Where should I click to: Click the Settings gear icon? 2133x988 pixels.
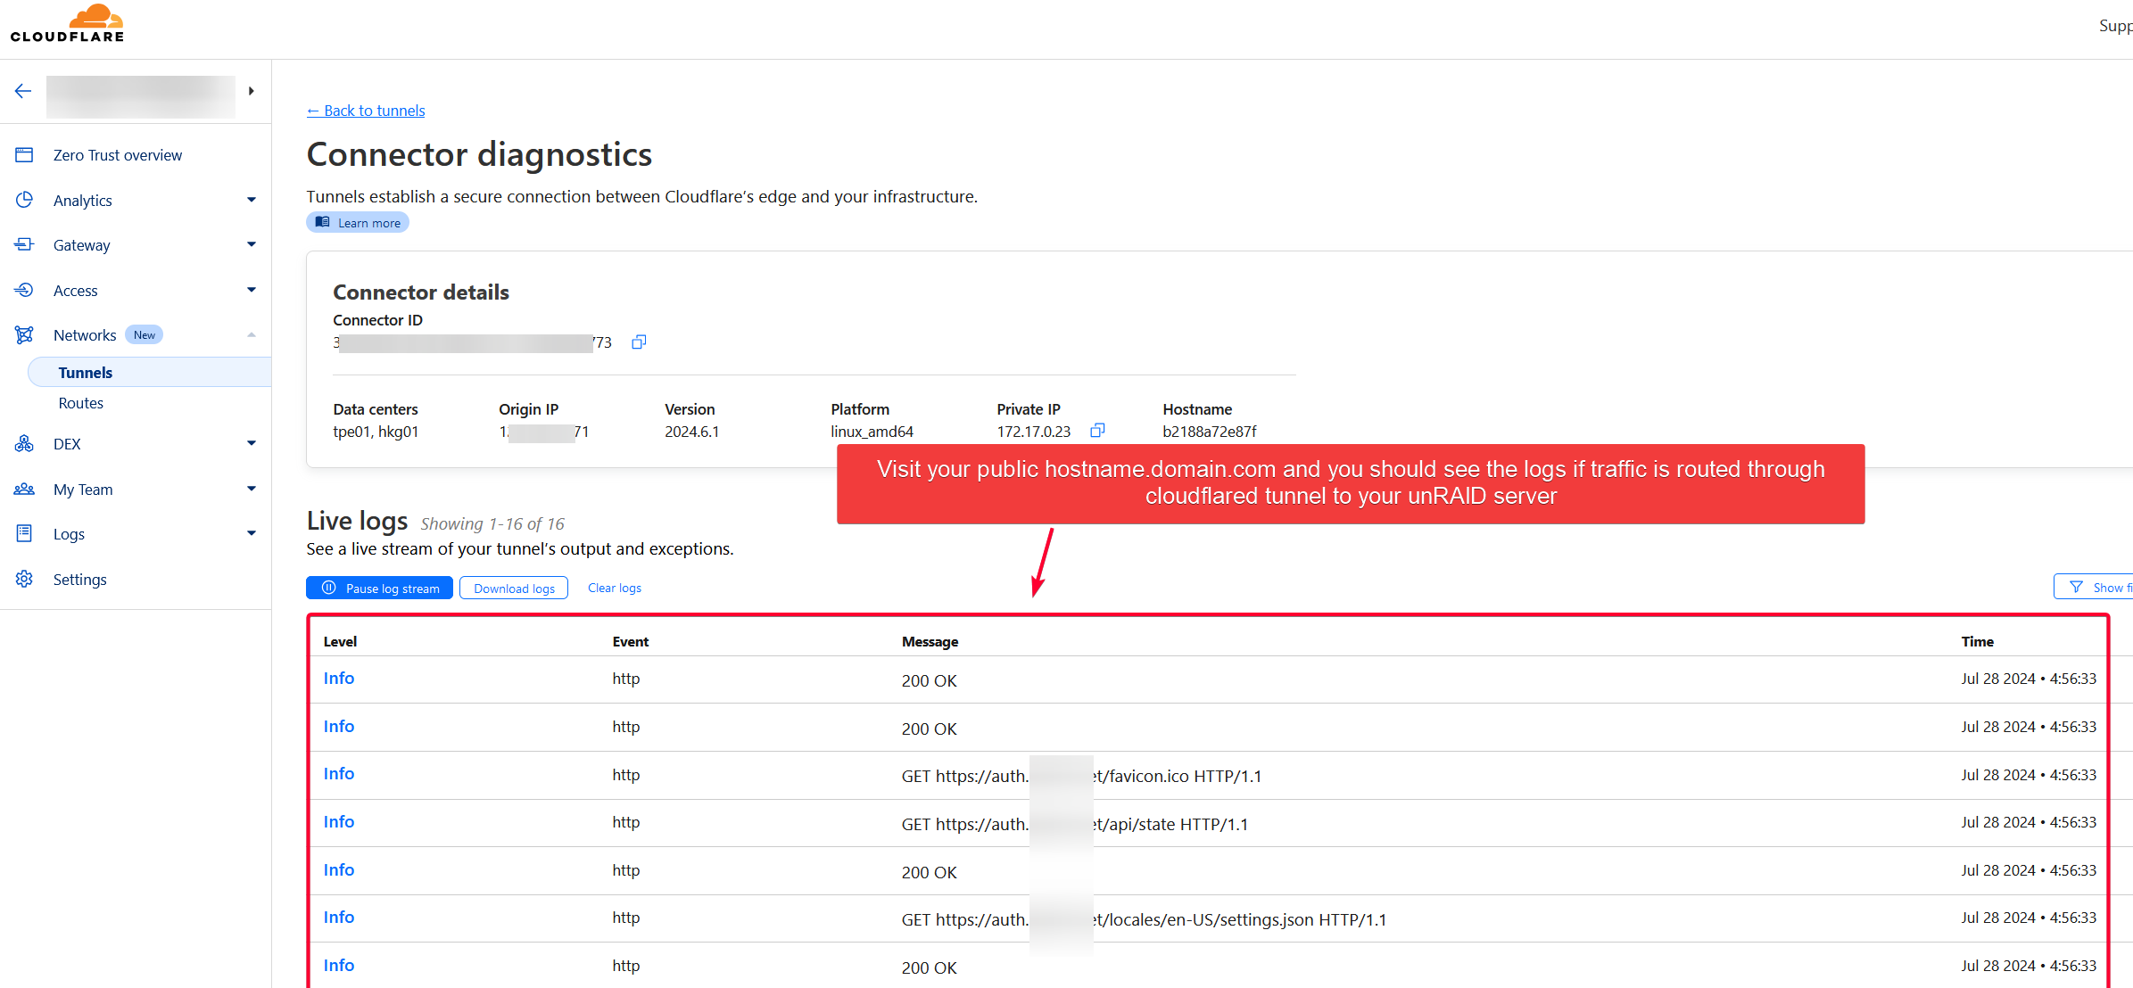(24, 579)
